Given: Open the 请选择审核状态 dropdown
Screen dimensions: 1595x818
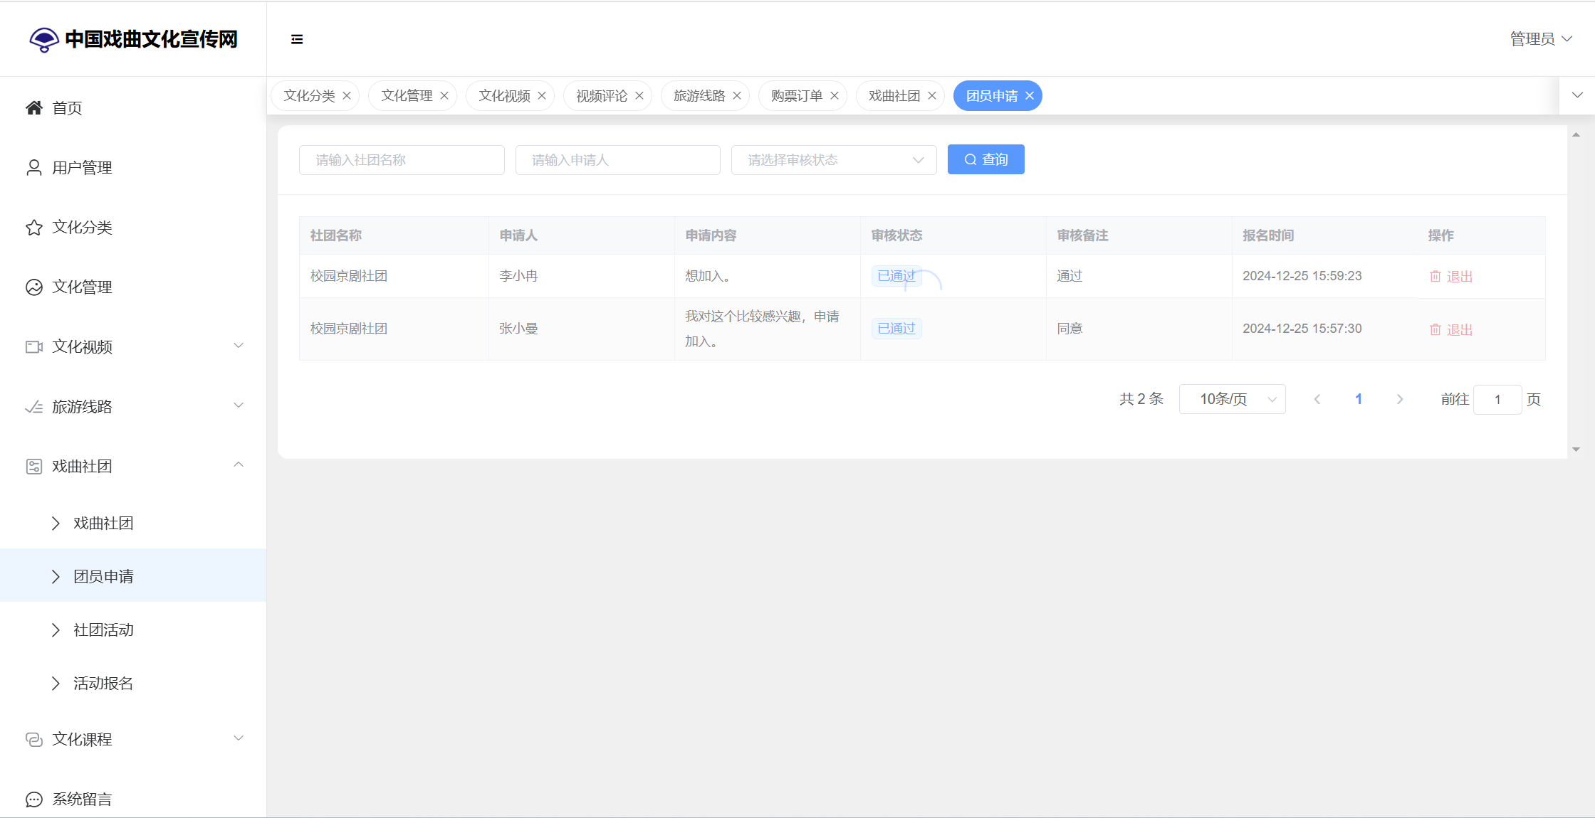Looking at the screenshot, I should [833, 160].
